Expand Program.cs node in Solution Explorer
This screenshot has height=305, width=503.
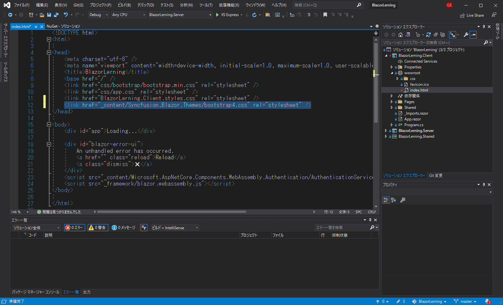392,125
